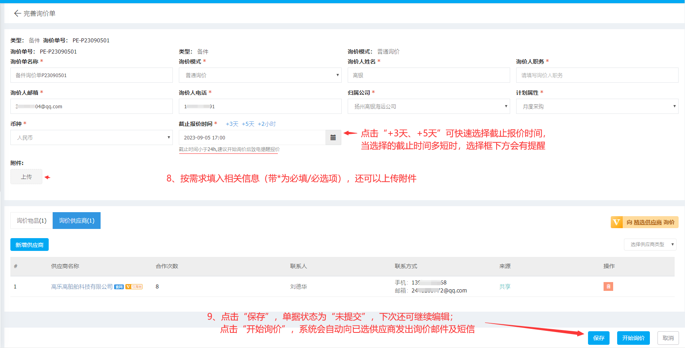Click the 截止报价时间 date field
Viewport: 685px width, 348px height.
click(x=252, y=137)
